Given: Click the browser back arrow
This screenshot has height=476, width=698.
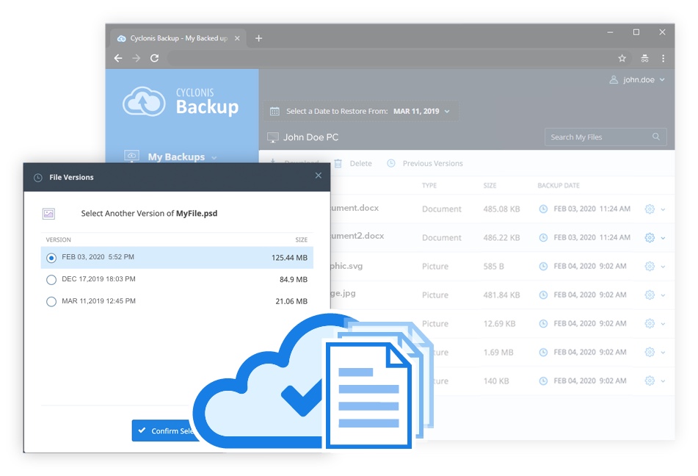Looking at the screenshot, I should (x=119, y=59).
